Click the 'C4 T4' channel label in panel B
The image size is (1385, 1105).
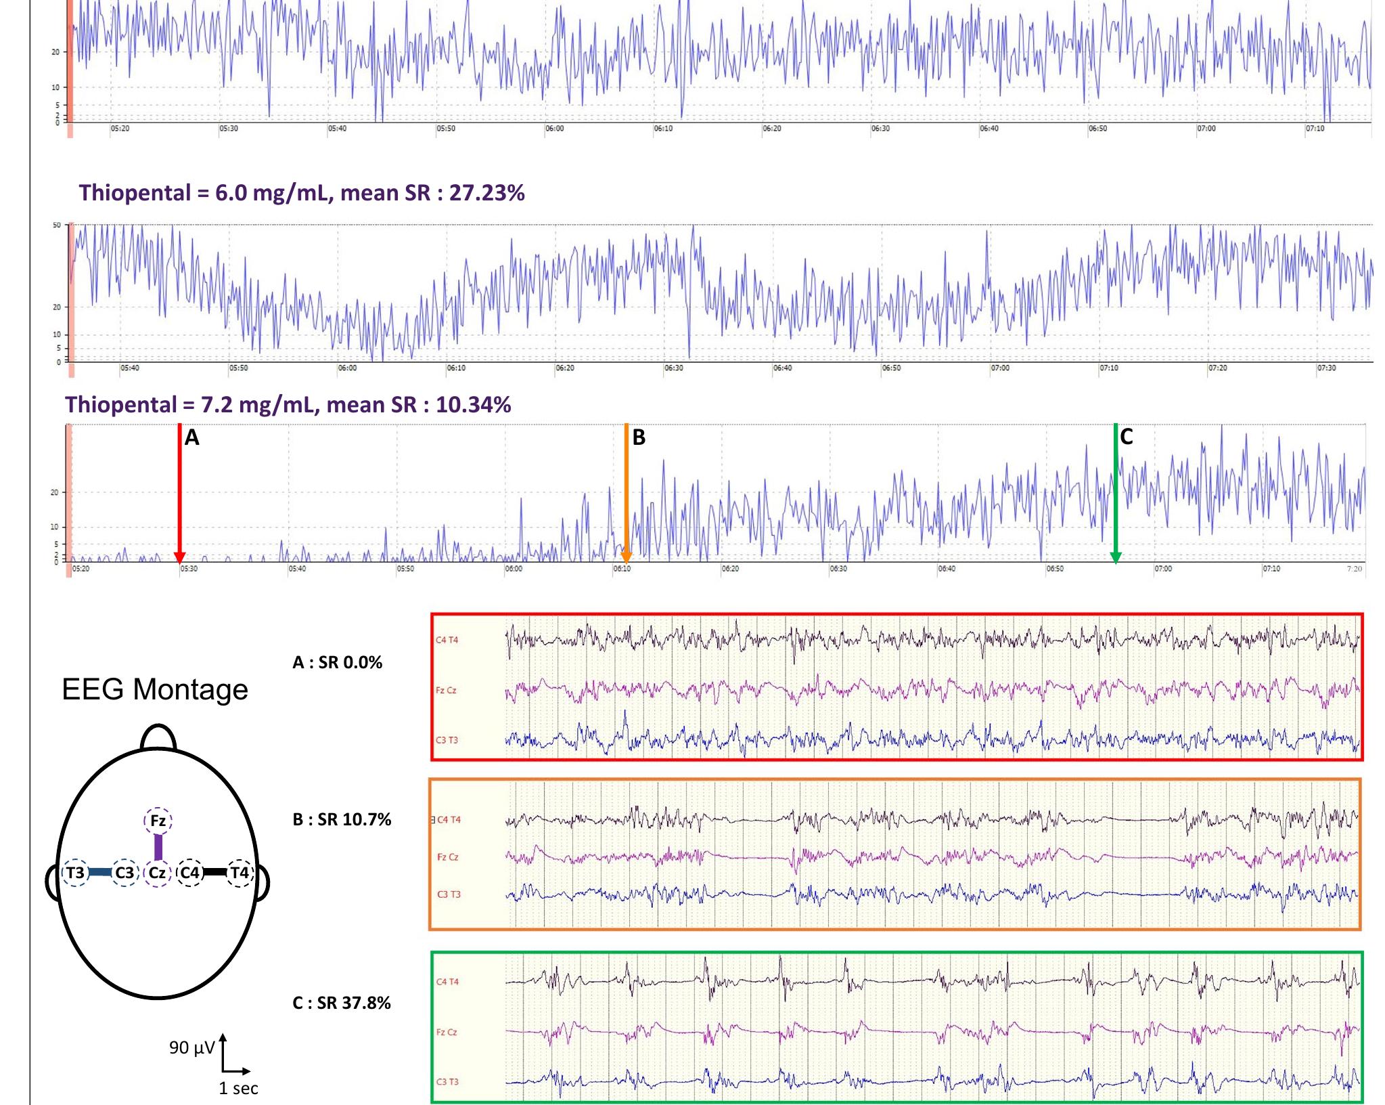(449, 820)
